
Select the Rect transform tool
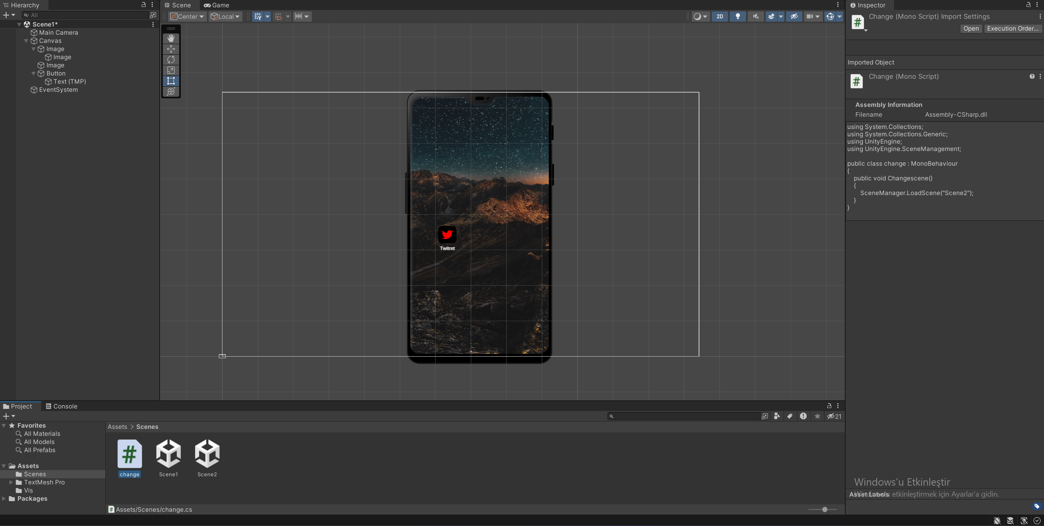[x=171, y=81]
